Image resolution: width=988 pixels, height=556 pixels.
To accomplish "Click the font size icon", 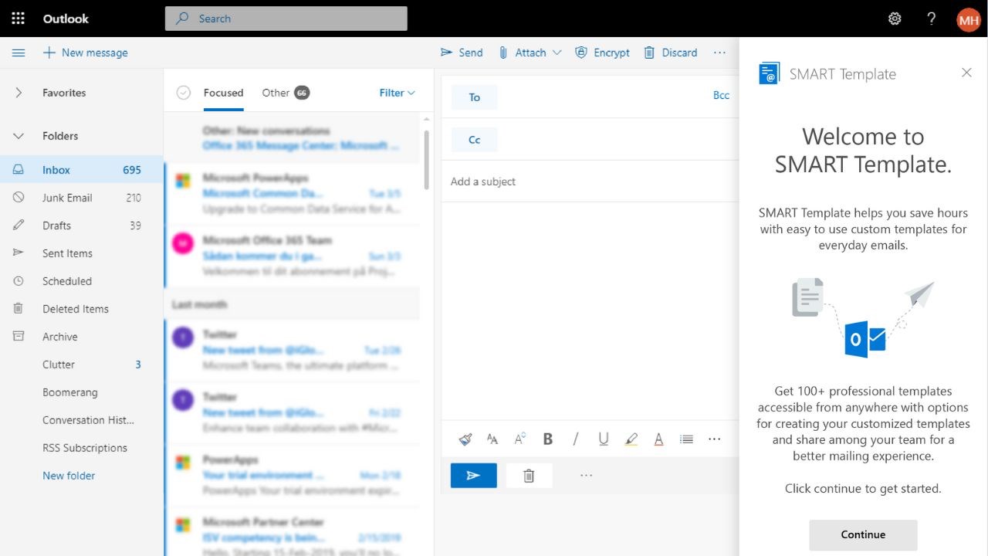I will (x=492, y=439).
